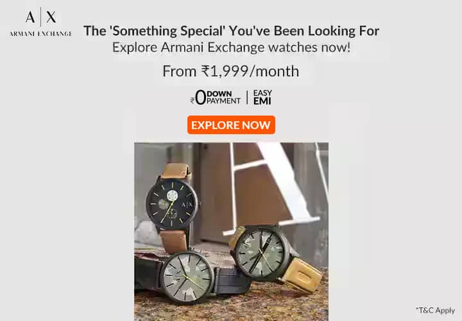Click the Armani Exchange A|X logo

[40, 22]
